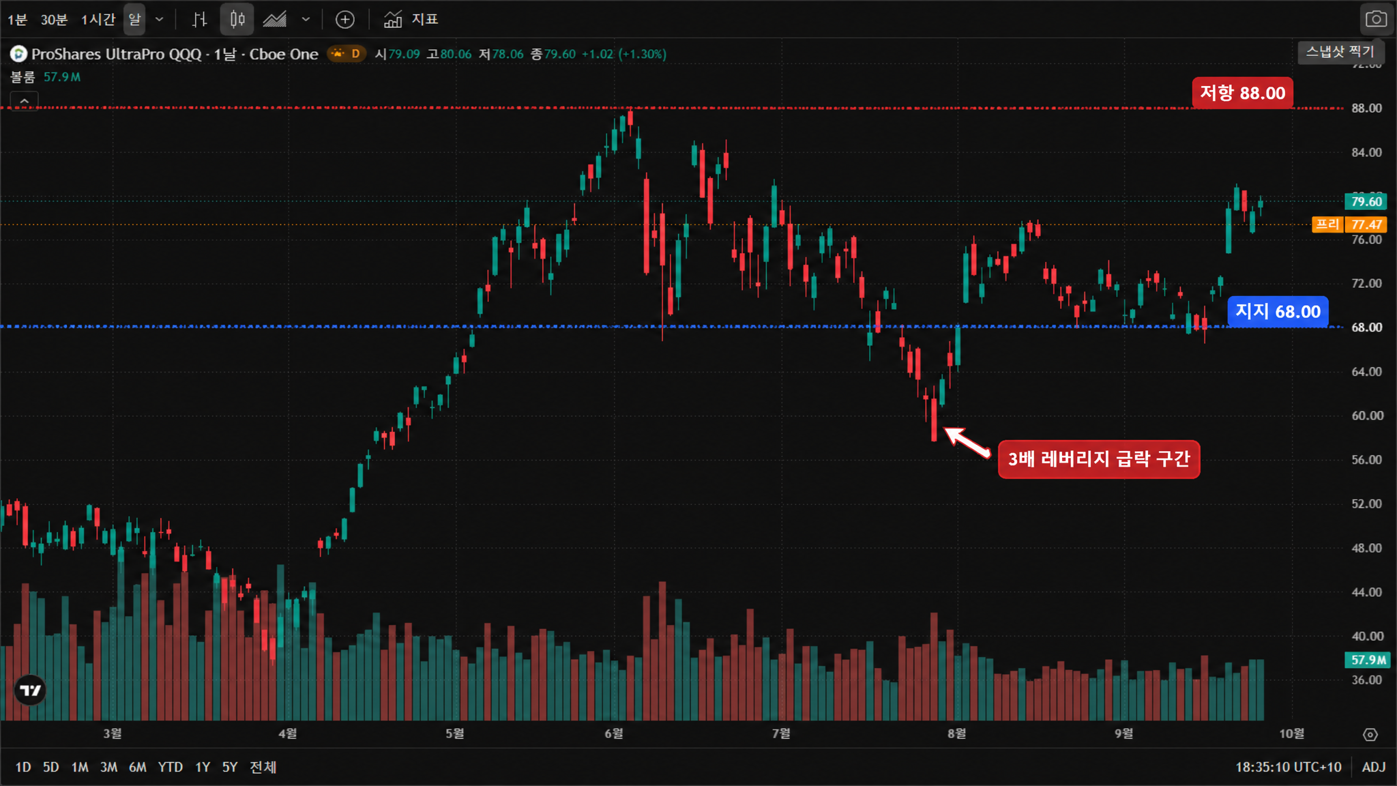
Task: Click the 79.60 current price label
Action: tap(1366, 201)
